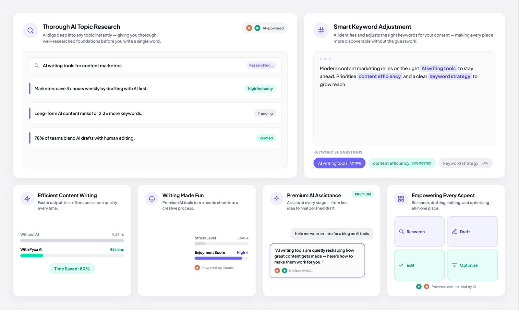Click the magnifier icon beside Thorough AI Topic Research

(30, 30)
